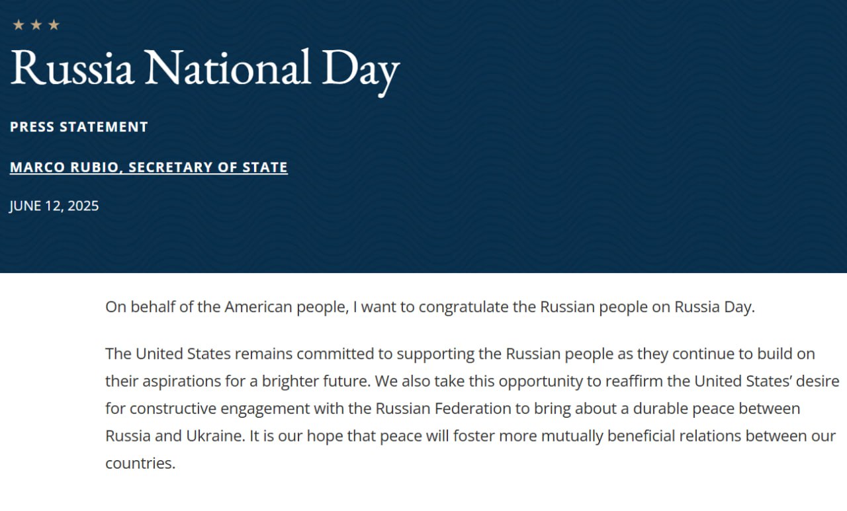Click the June 12, 2025 date
The height and width of the screenshot is (511, 847).
tap(54, 206)
